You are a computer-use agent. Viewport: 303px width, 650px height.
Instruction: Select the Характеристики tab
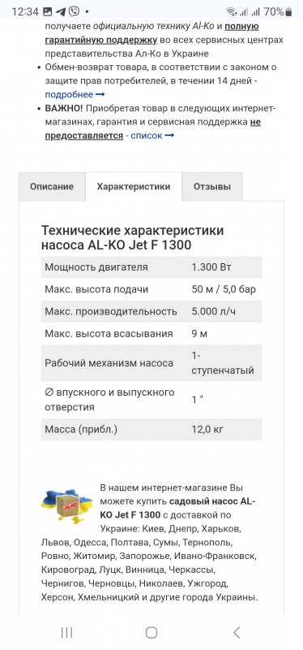click(x=134, y=187)
